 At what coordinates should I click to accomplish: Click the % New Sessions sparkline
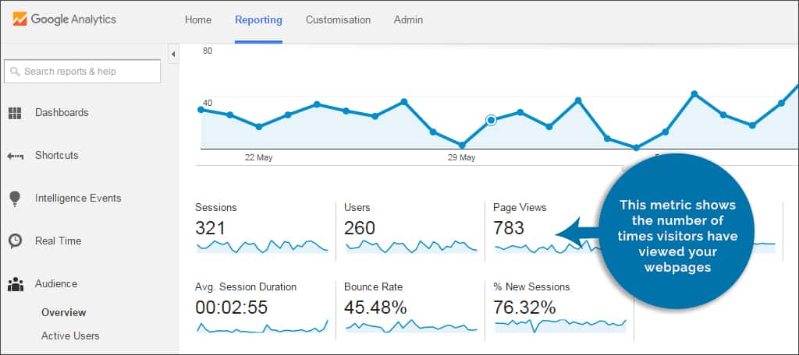pyautogui.click(x=560, y=325)
